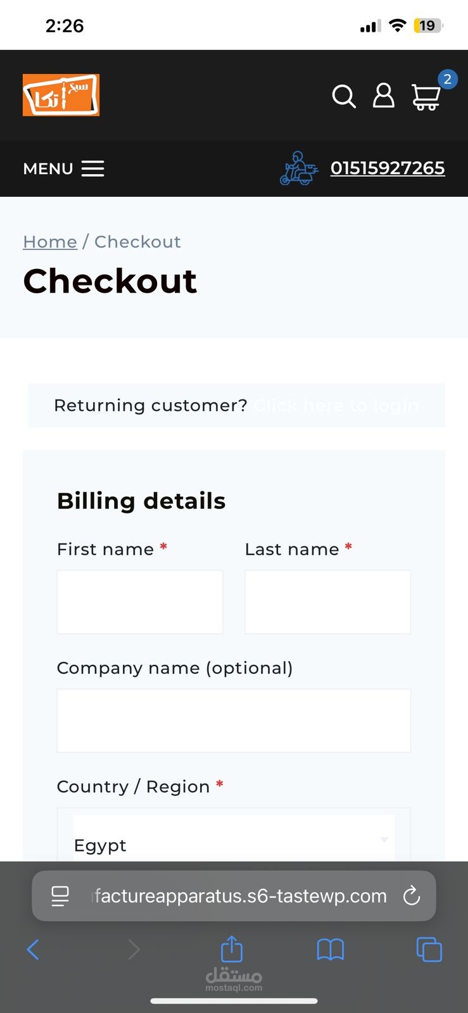Tap the delivery scooter icon
The height and width of the screenshot is (1013, 468).
pos(298,168)
